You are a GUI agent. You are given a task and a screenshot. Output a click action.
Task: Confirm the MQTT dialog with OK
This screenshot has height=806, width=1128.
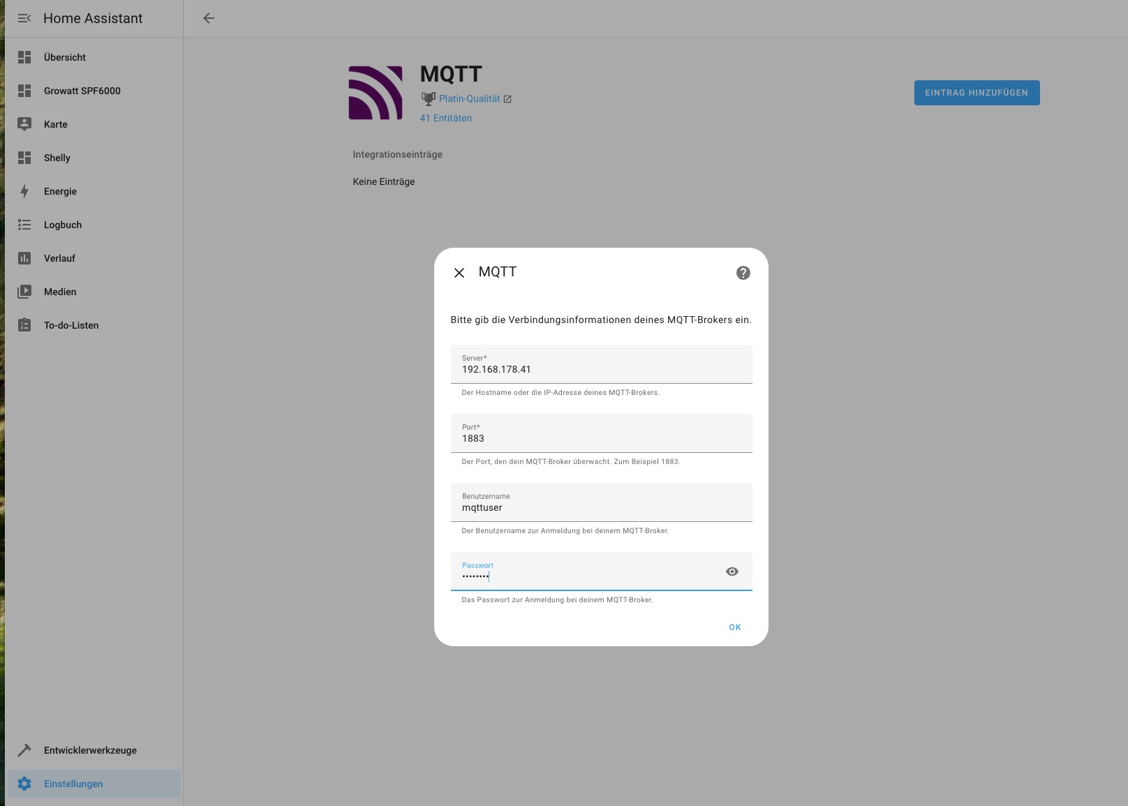click(735, 627)
